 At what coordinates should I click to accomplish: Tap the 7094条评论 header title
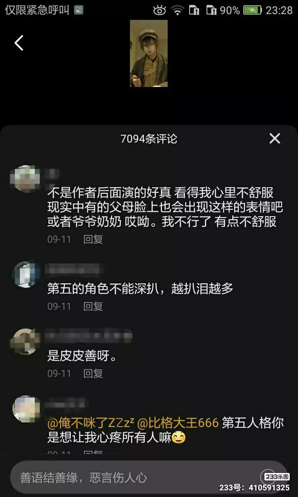click(x=149, y=139)
